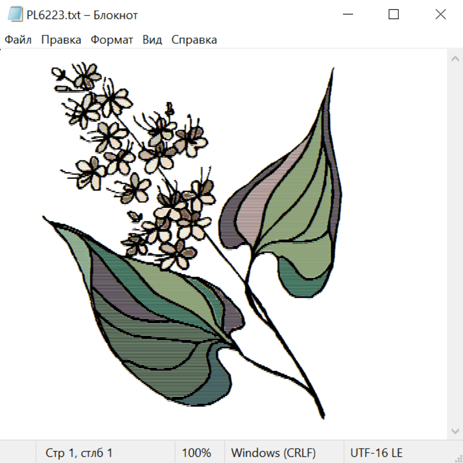Open the Справка menu
Viewport: 463px width, 463px height.
pyautogui.click(x=194, y=40)
